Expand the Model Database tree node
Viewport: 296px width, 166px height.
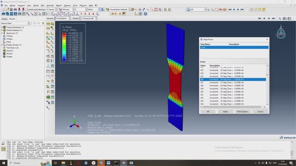point(2,30)
